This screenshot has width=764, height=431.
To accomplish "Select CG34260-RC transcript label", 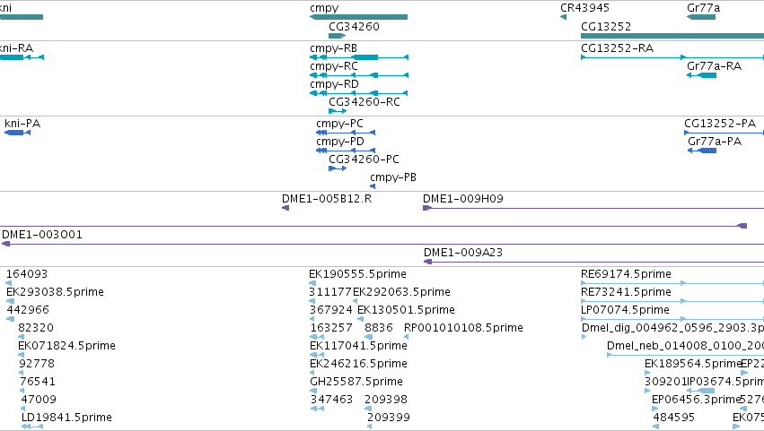I will [x=364, y=102].
